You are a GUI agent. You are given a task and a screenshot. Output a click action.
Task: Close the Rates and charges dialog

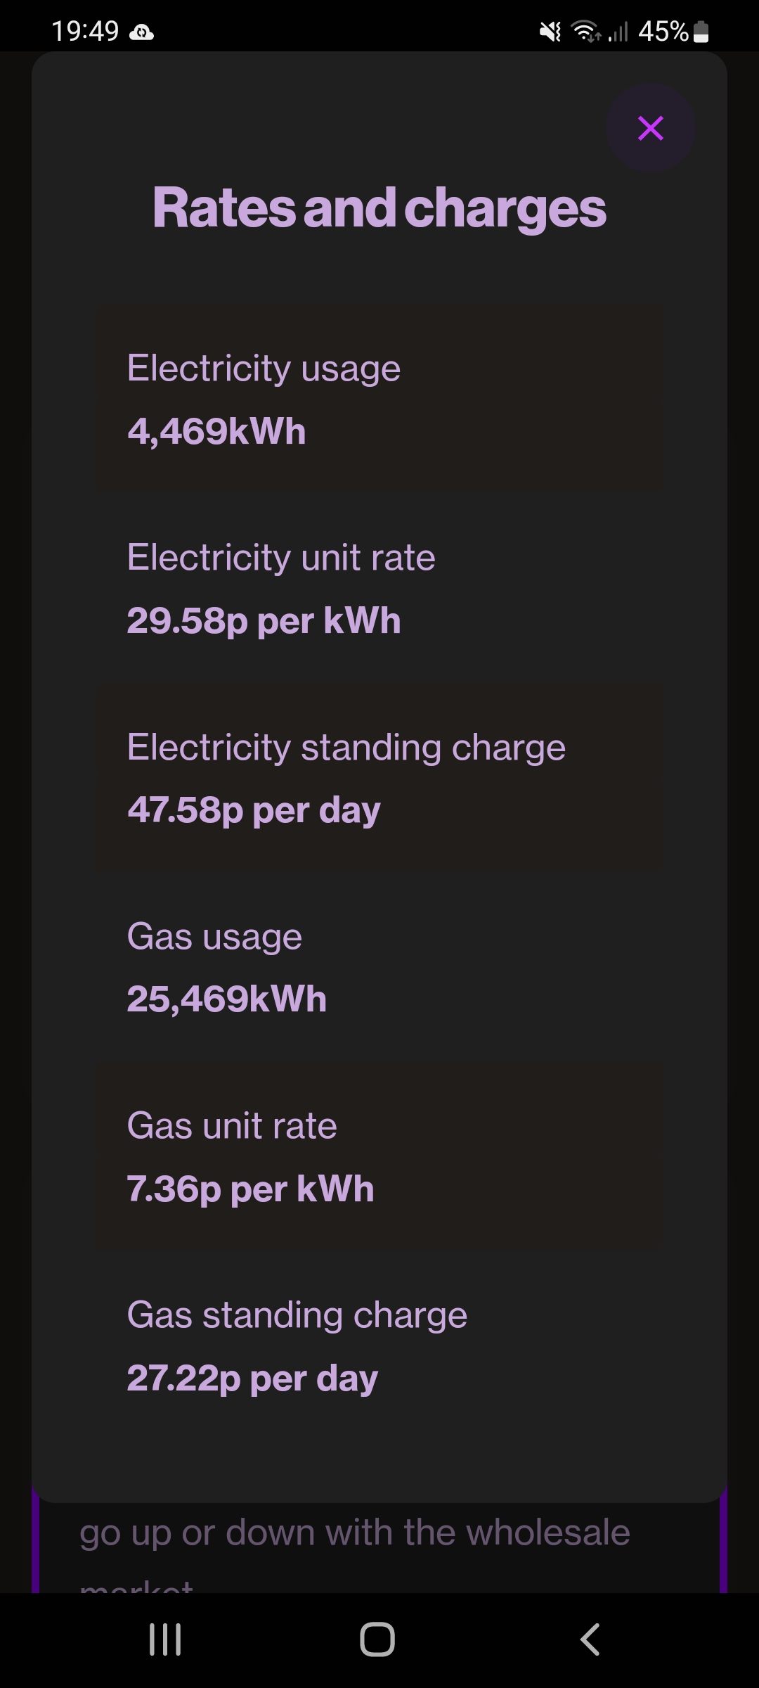650,128
